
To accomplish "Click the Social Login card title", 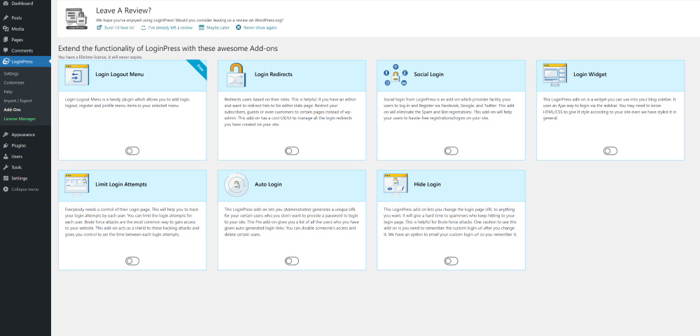I will coord(428,75).
